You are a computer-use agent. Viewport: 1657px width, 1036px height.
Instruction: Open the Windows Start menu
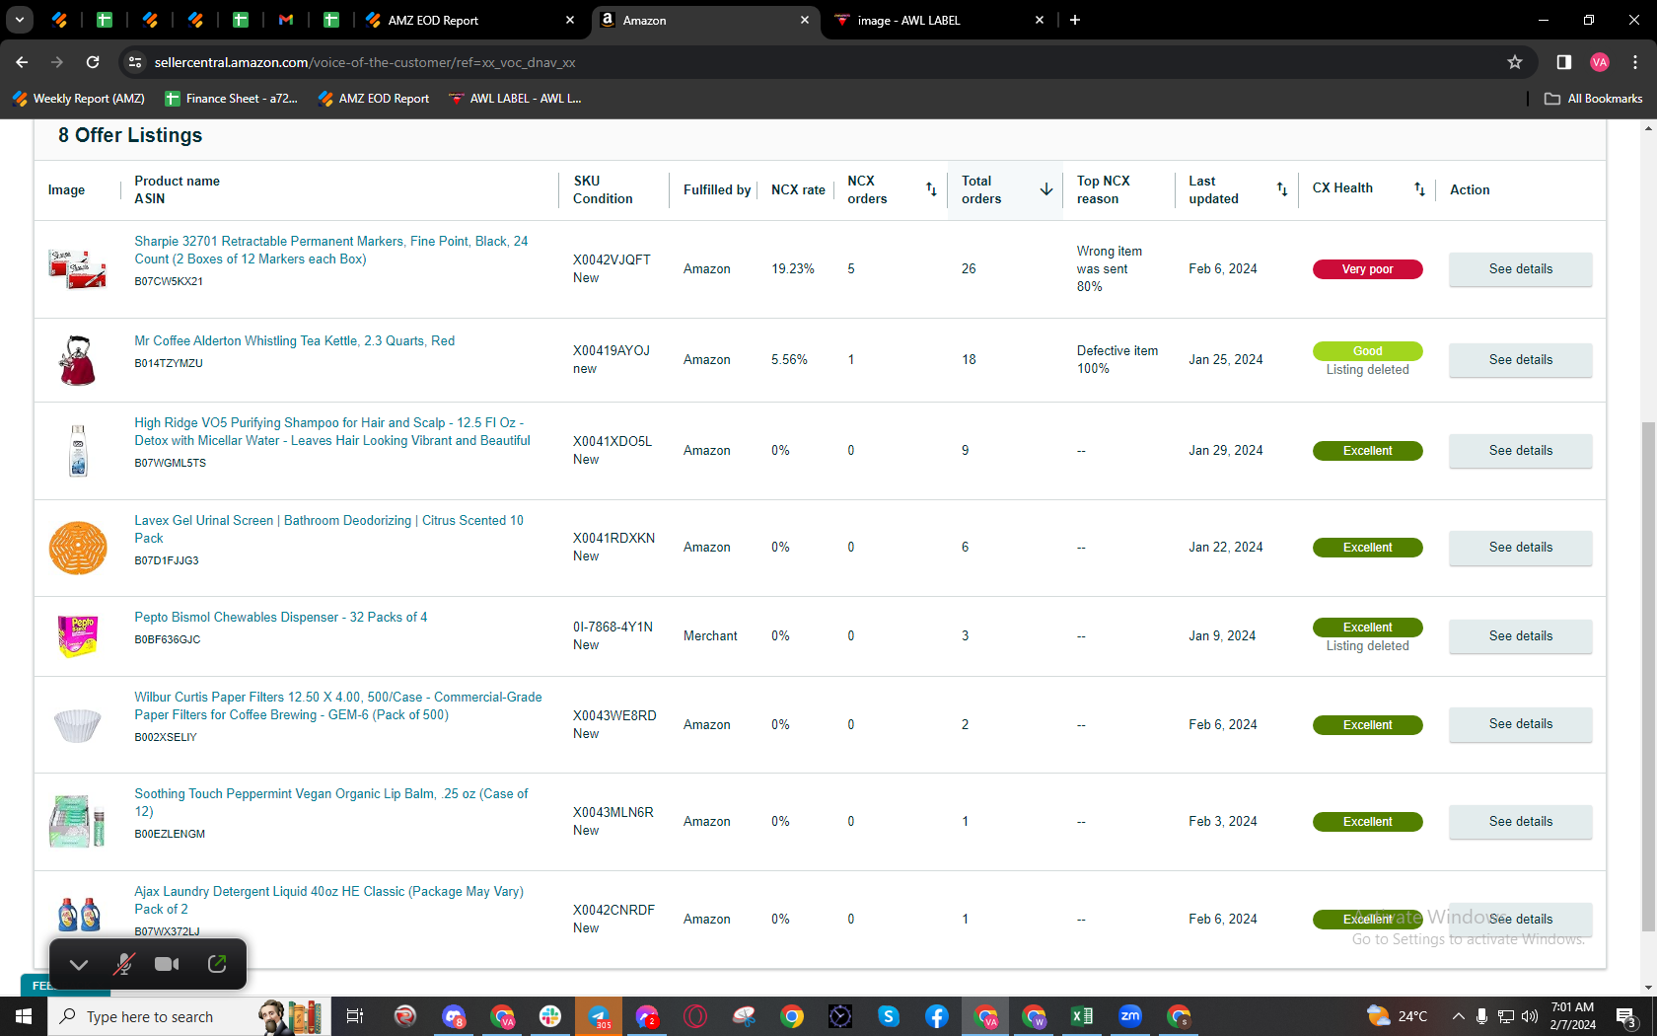pos(24,1016)
